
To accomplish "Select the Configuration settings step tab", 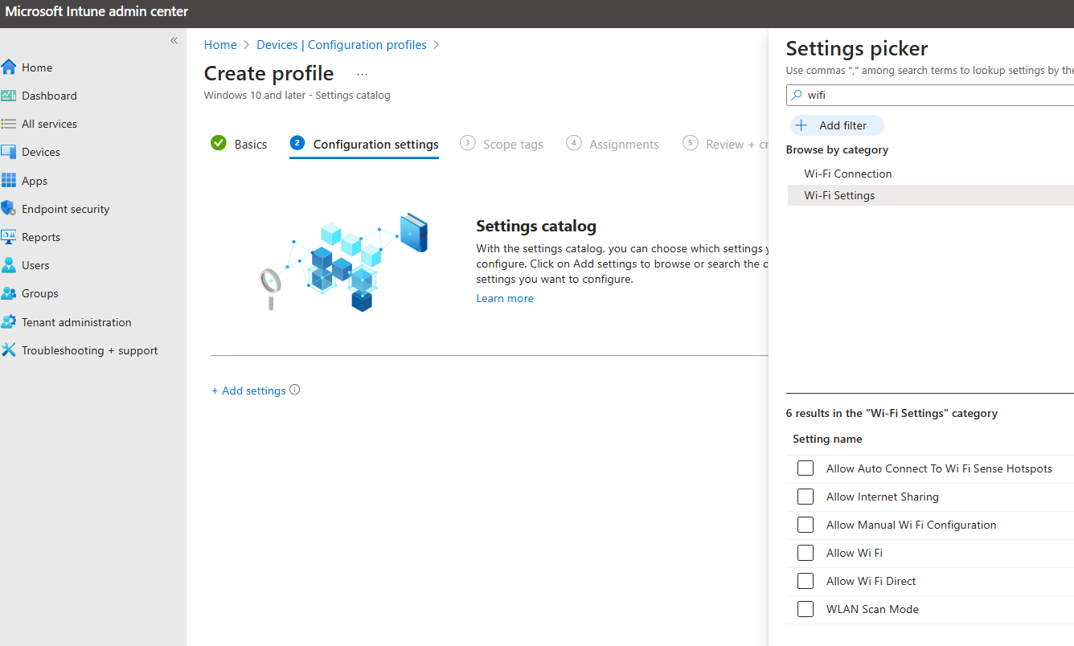I will tap(364, 145).
